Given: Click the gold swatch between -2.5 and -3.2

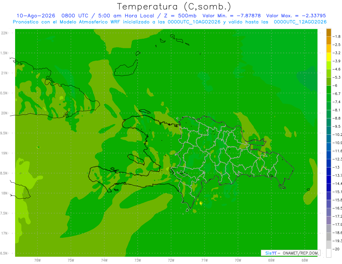Looking at the screenshot, I should [x=329, y=49].
